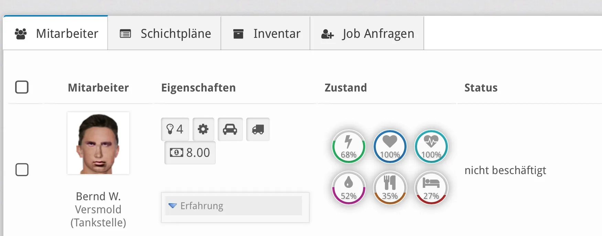Go to the Job Anfragen tab
602x236 pixels.
367,34
